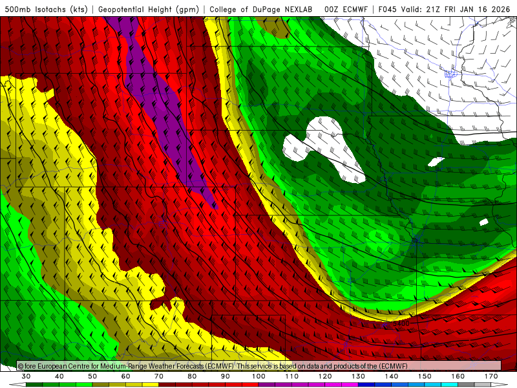Image resolution: width=517 pixels, height=388 pixels.
Task: Click the legend value 170
Action: tap(491, 376)
